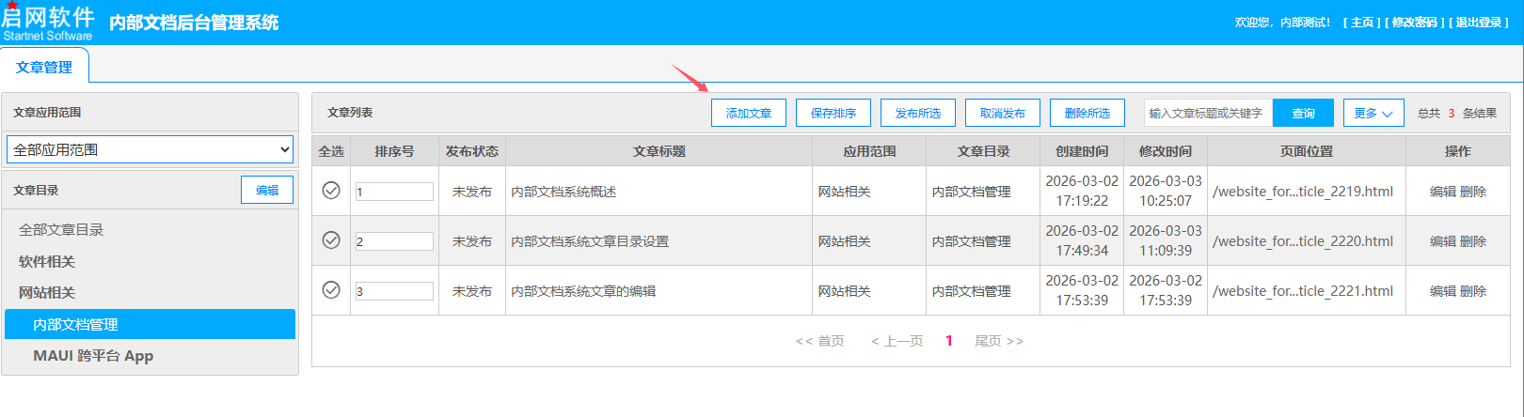Viewport: 1524px width, 417px height.
Task: Click creation time 2026-03-02 17:49:34
Action: pyautogui.click(x=1082, y=240)
